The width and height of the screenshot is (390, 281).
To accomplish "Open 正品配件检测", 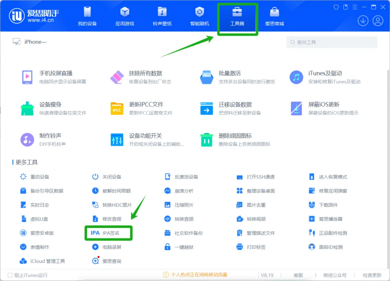I will coord(328,233).
